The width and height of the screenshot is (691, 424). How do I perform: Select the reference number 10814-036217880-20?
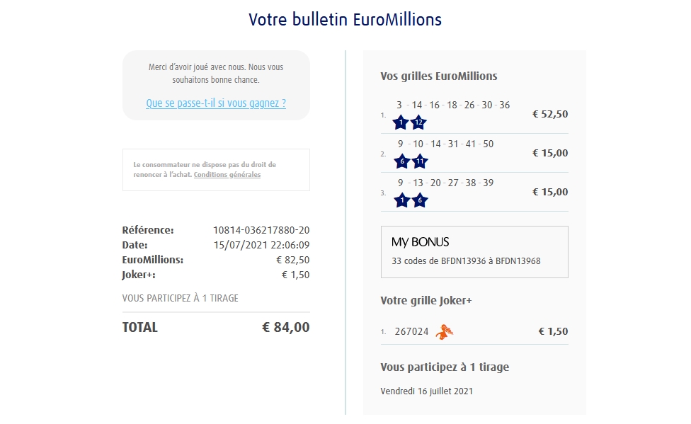261,230
